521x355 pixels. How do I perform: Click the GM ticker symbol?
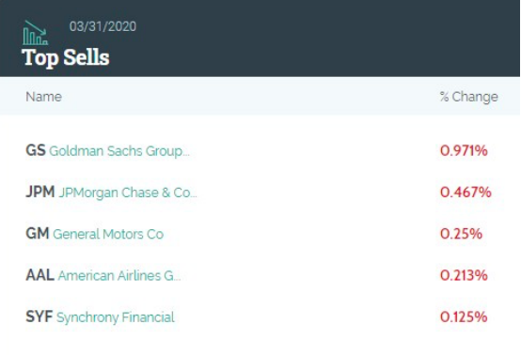pos(38,233)
